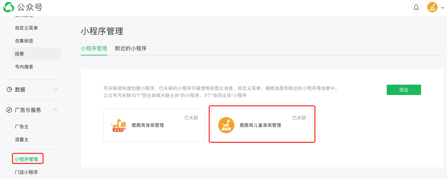Click the orange giraffe account avatar

click(x=432, y=7)
